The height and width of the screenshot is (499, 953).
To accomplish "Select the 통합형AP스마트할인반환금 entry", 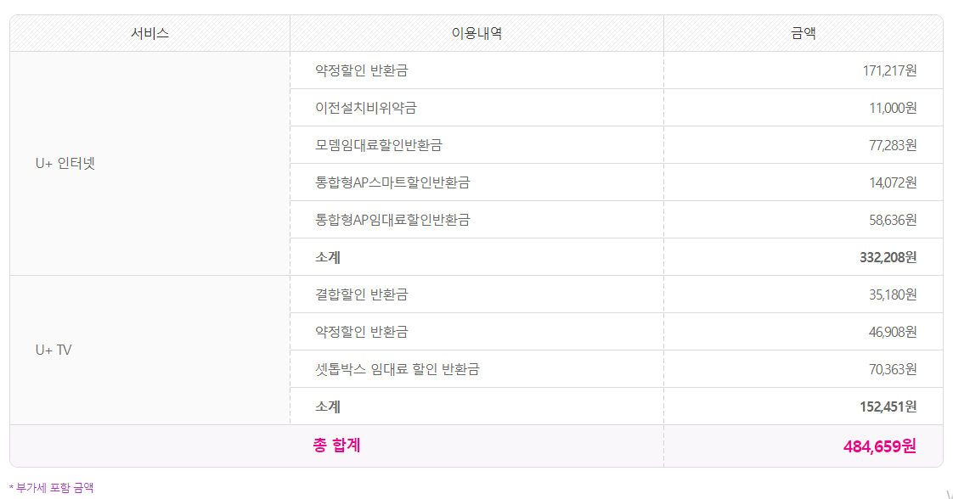I will [x=392, y=182].
